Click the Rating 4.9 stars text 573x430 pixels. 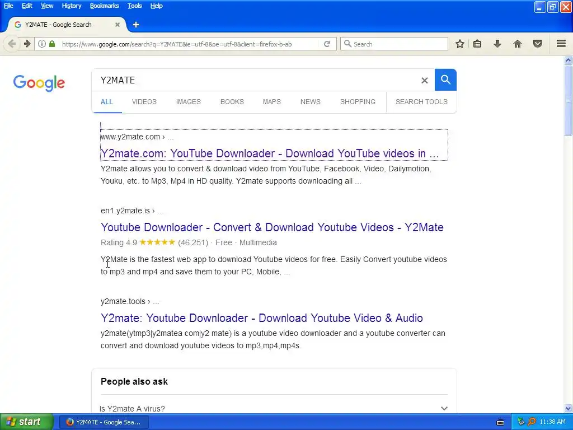pos(154,242)
